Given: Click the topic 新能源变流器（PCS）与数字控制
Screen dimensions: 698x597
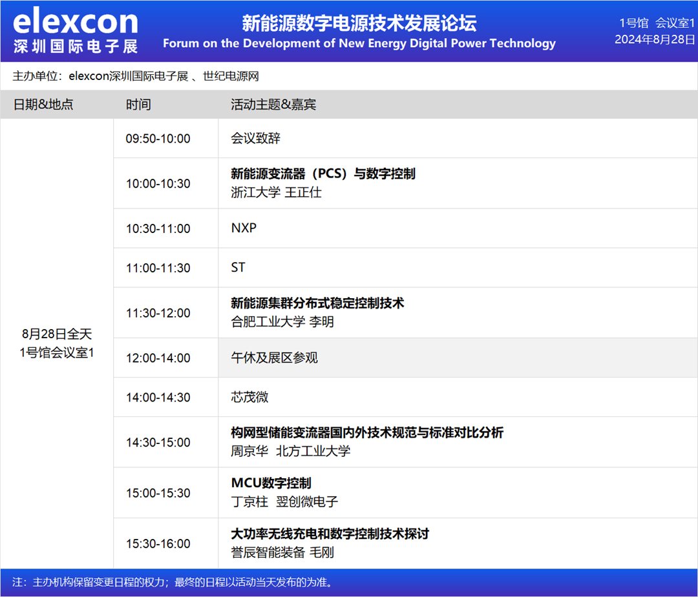Looking at the screenshot, I should point(323,174).
